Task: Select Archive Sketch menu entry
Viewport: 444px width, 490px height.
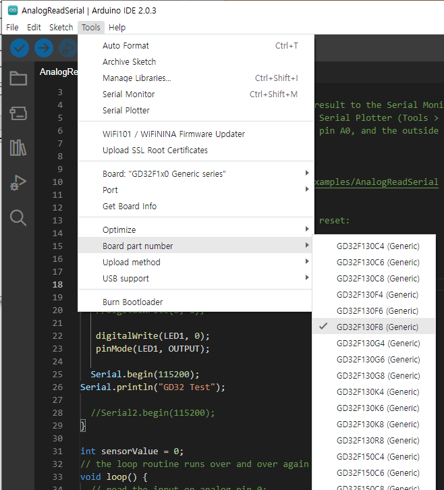Action: tap(196, 62)
